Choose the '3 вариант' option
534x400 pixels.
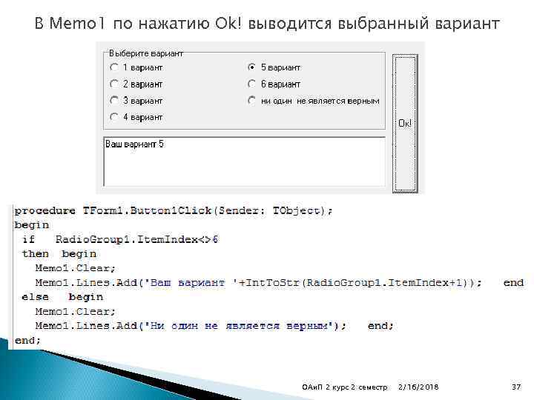[x=114, y=100]
